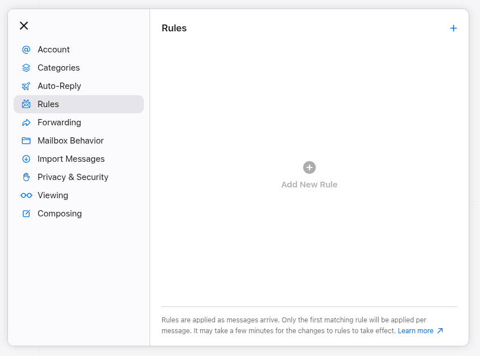Click the Add New Rule label
This screenshot has height=356, width=480.
[x=309, y=185]
